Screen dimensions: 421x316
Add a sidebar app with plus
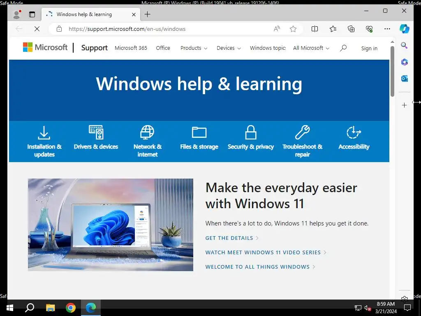click(405, 105)
